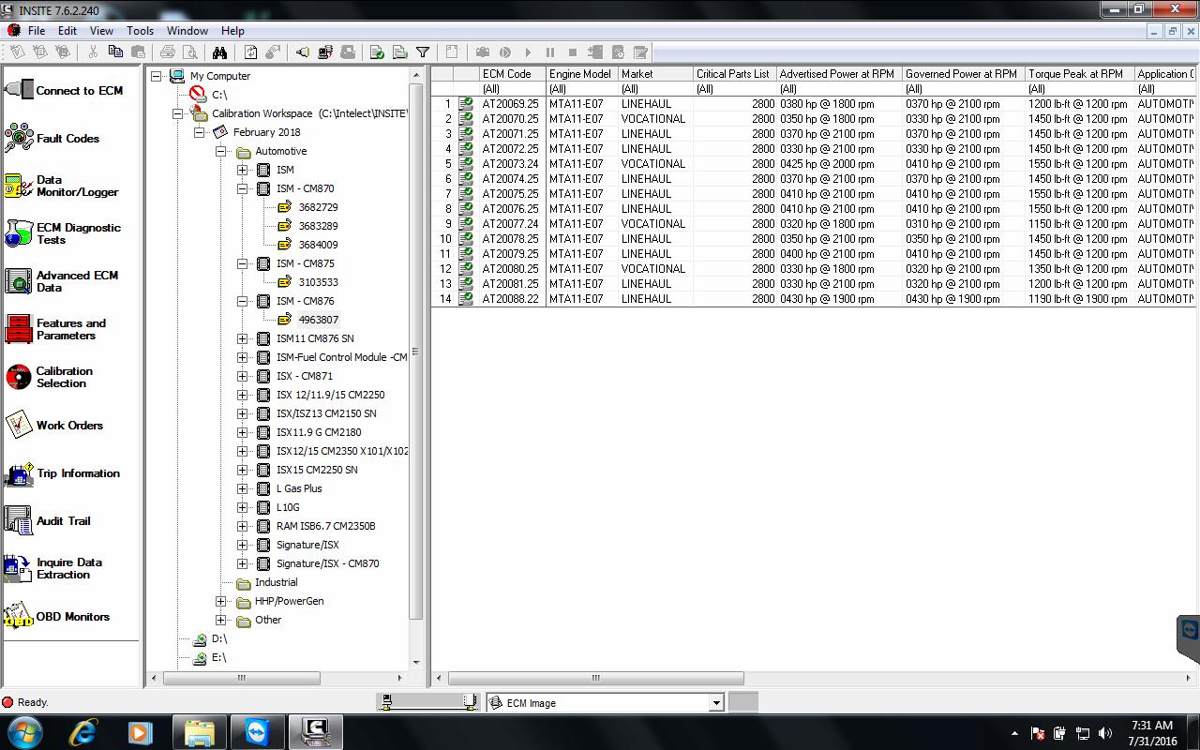This screenshot has width=1200, height=750.
Task: Click the Copy toolbar icon
Action: (x=115, y=52)
